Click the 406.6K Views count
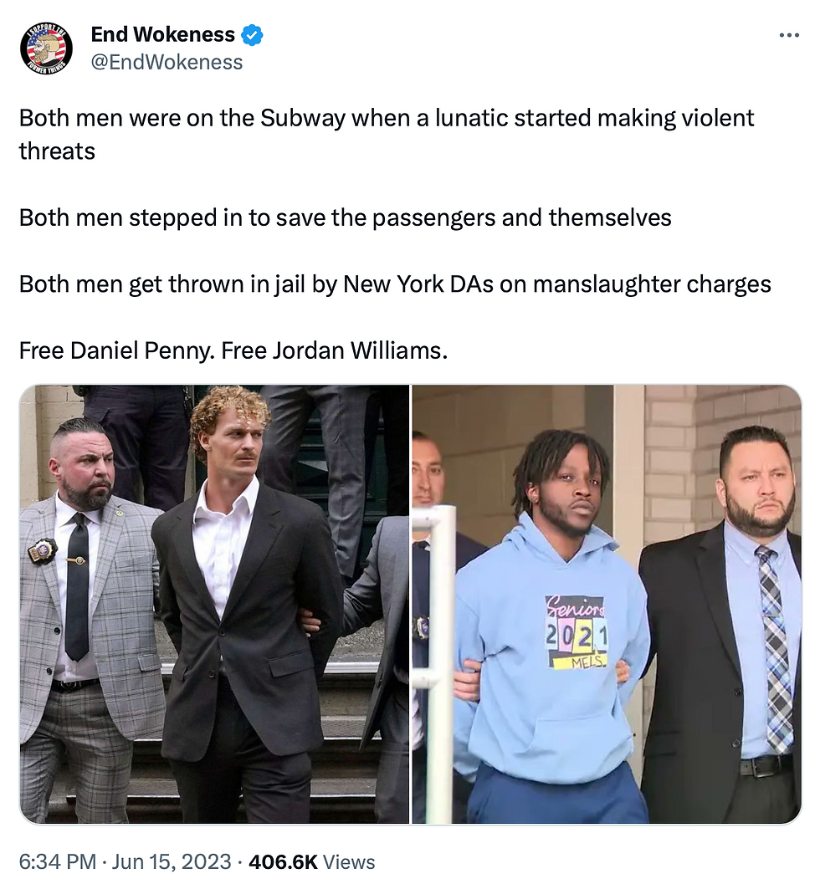Viewport: 820px width, 889px height. coord(312,861)
